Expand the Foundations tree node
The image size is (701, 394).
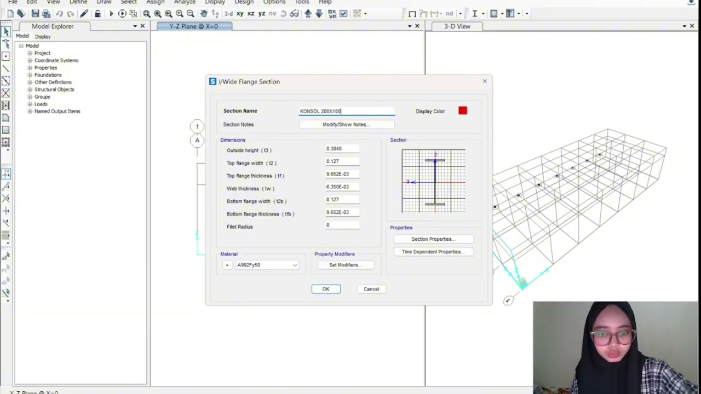30,75
